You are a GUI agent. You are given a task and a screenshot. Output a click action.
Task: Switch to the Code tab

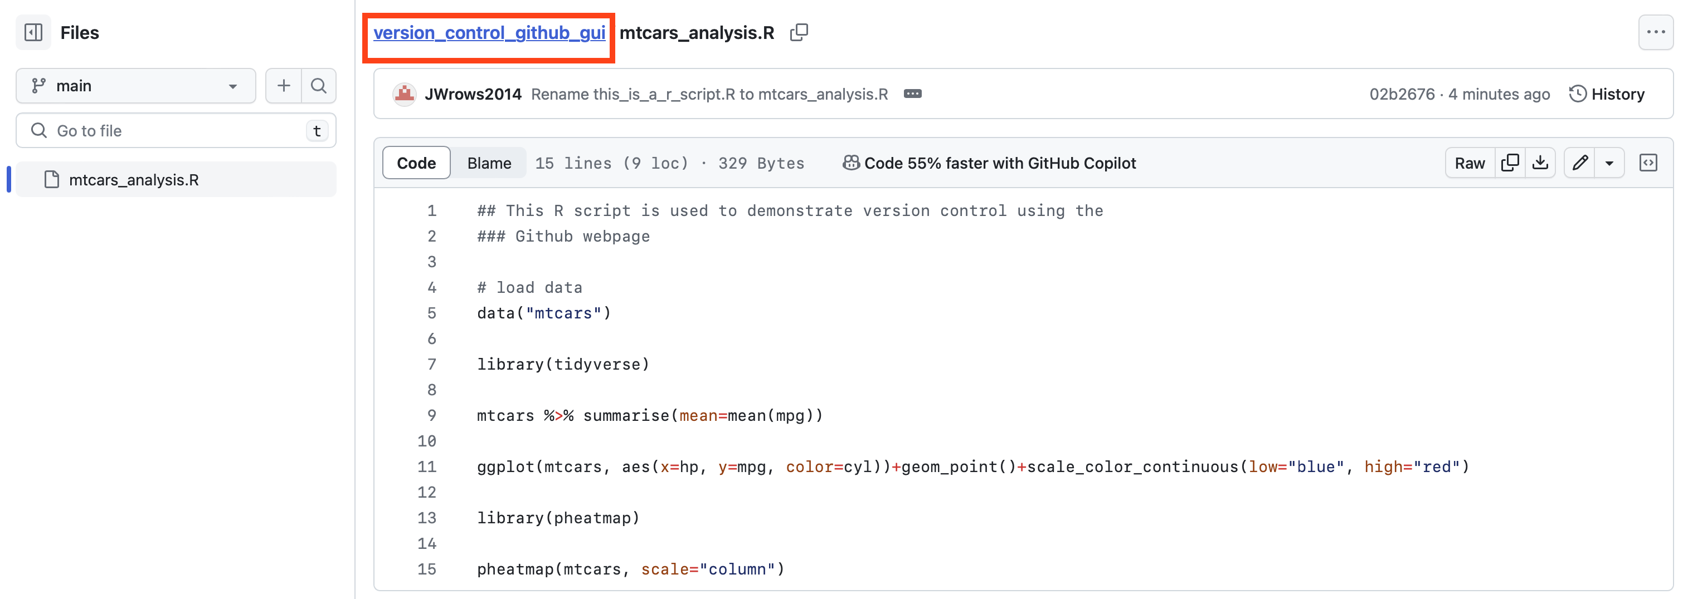416,163
